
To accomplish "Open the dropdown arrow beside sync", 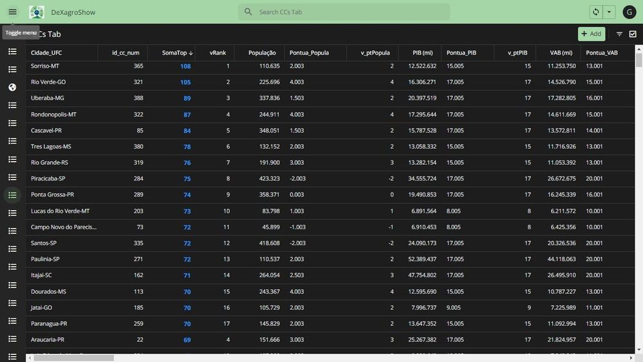I will (609, 12).
